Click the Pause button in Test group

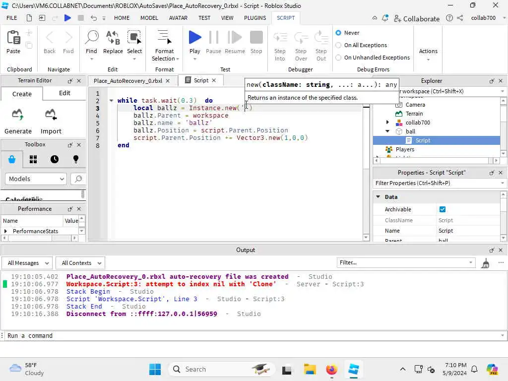click(213, 38)
